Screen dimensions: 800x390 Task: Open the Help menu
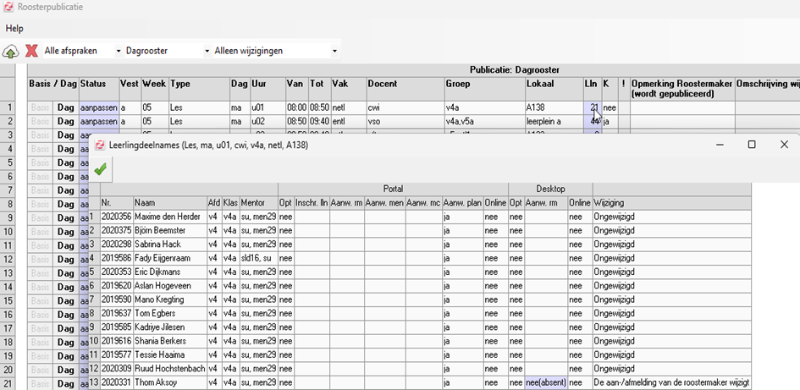click(x=14, y=29)
